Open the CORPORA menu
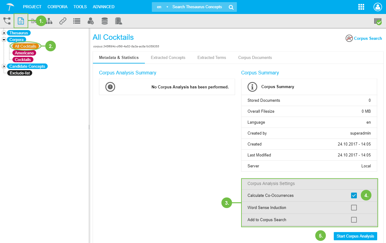The width and height of the screenshot is (386, 243). (x=57, y=7)
